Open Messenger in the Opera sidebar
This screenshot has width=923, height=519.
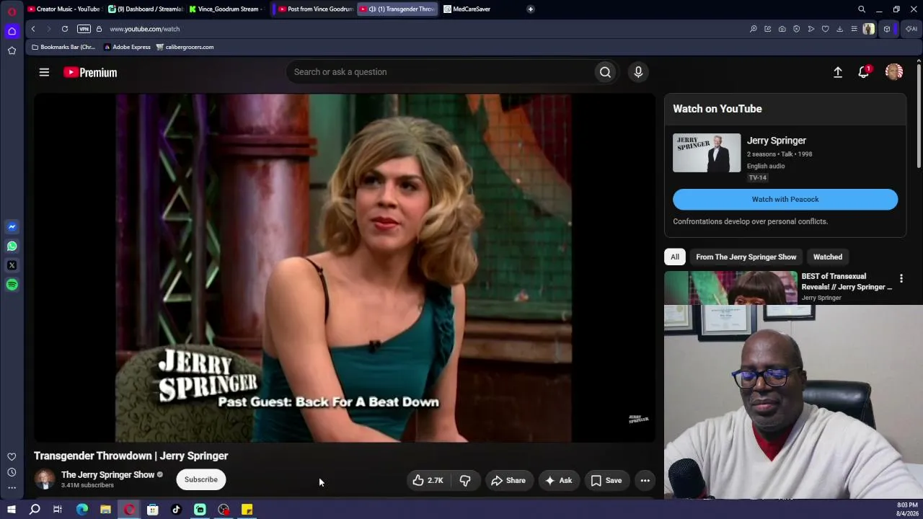(12, 227)
